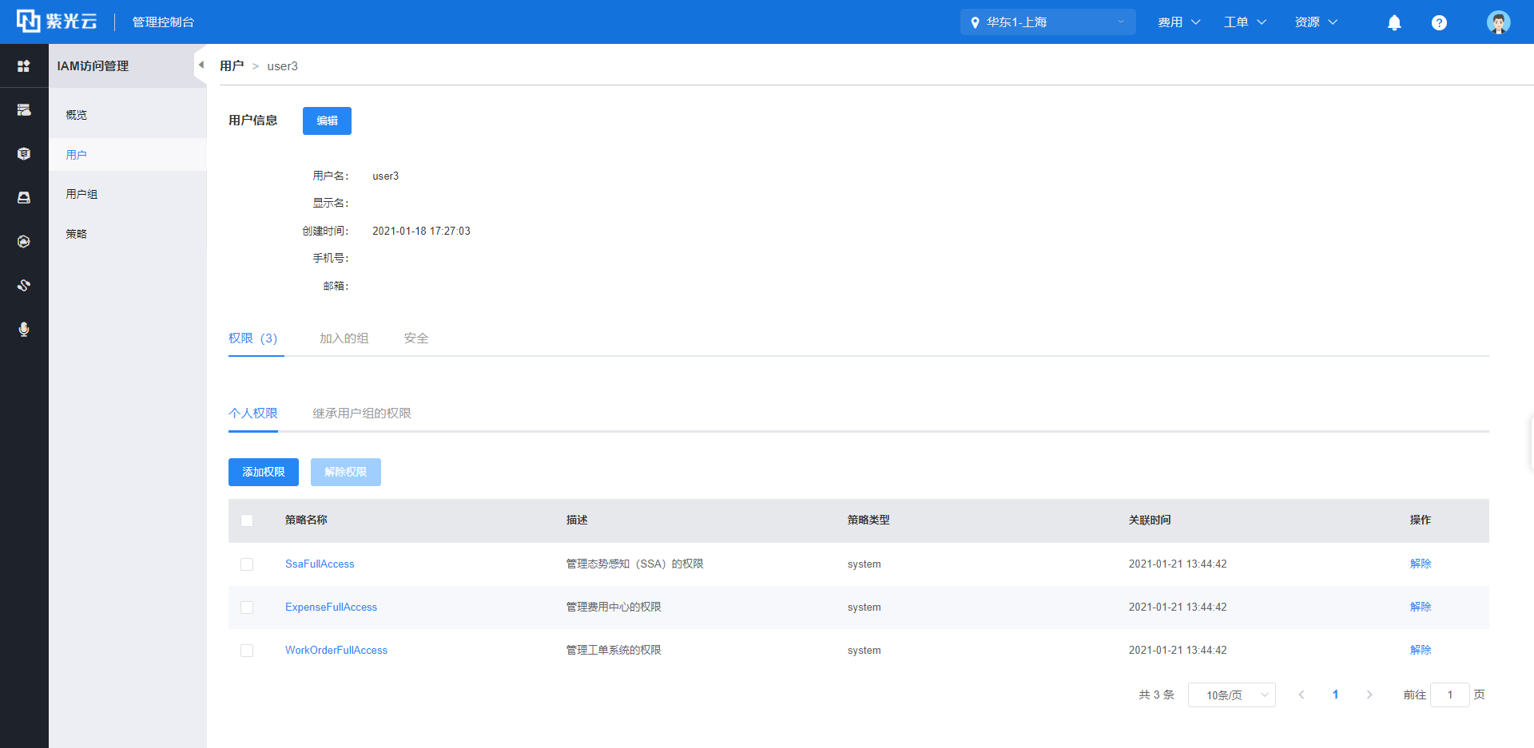Click the 添加权限 button
1534x748 pixels.
pos(263,472)
